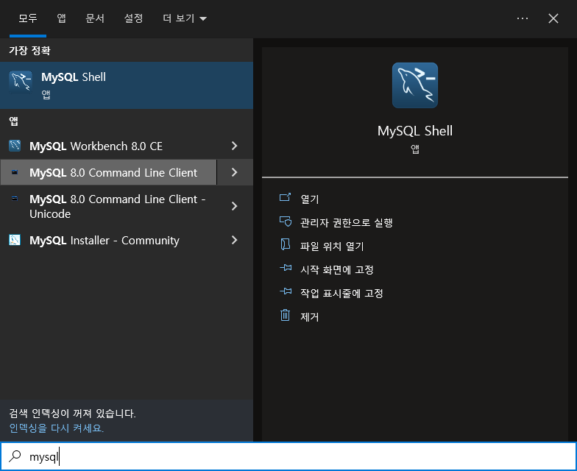Switch to the 설정 tab
The height and width of the screenshot is (471, 577).
(x=133, y=18)
